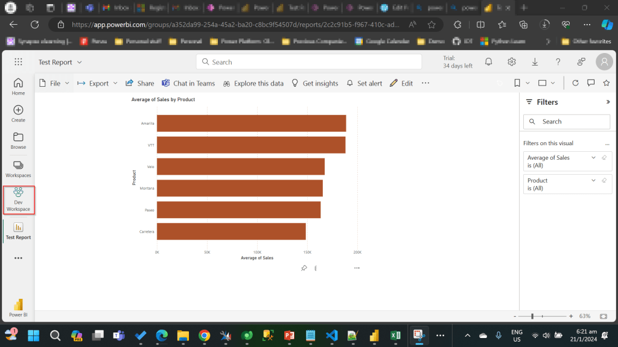Viewport: 618px width, 347px height.
Task: Open the Create page from sidebar
Action: [x=18, y=113]
